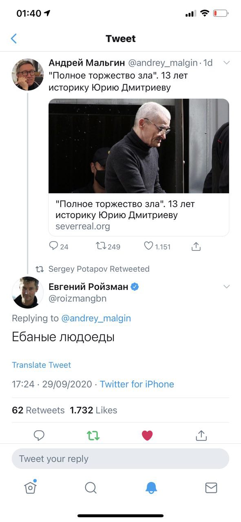Tap the Tweet your reply field
The width and height of the screenshot is (241, 522).
pos(120,459)
